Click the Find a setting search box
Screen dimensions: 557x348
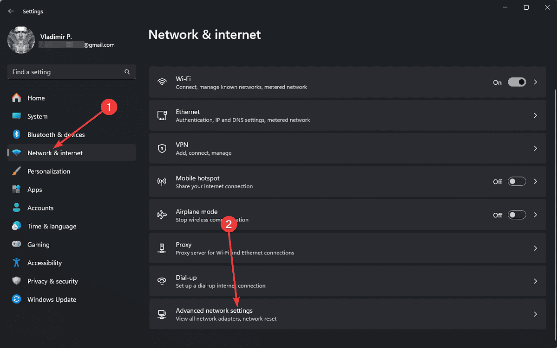(x=72, y=72)
